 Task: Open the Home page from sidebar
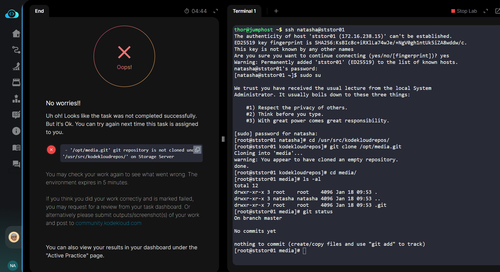pyautogui.click(x=16, y=34)
